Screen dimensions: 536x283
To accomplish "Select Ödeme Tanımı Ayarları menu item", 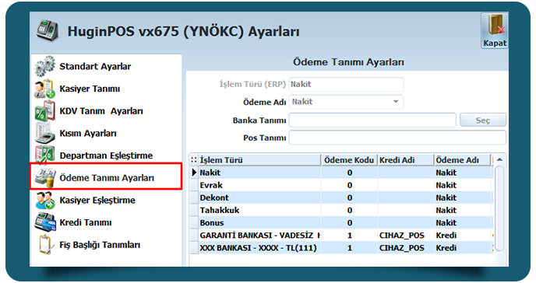I will (x=107, y=177).
